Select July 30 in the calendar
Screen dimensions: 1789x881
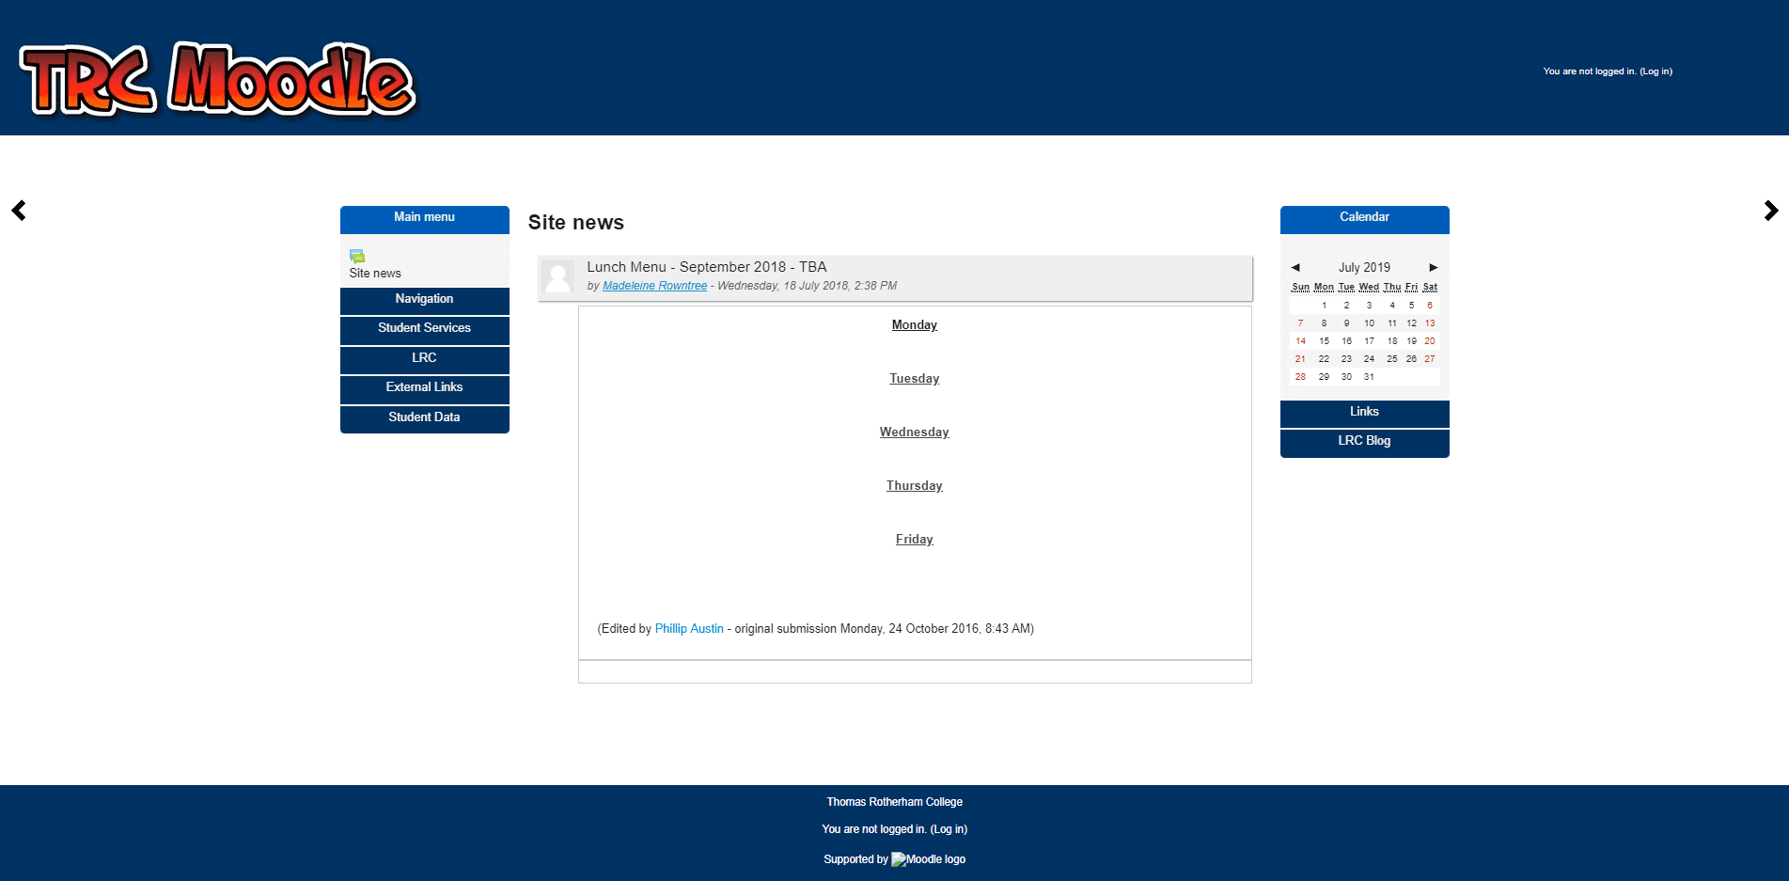coord(1346,377)
